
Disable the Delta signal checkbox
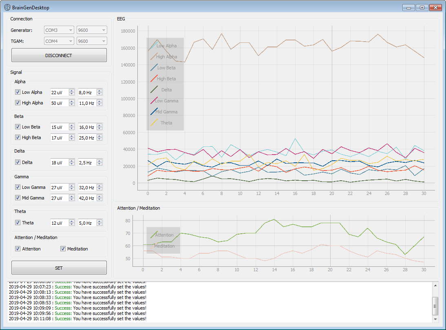(x=18, y=162)
